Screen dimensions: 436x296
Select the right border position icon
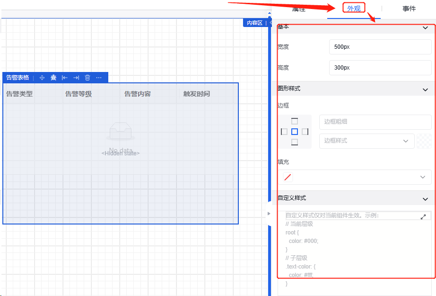(305, 132)
